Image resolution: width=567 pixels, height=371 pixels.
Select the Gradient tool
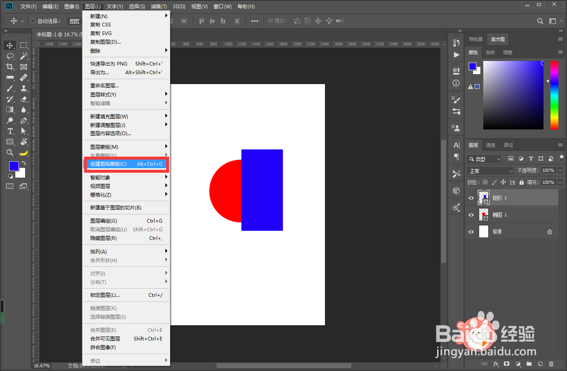(10, 110)
